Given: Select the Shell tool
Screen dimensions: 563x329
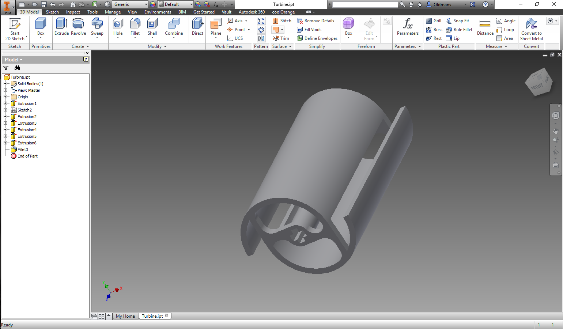Looking at the screenshot, I should tap(152, 28).
